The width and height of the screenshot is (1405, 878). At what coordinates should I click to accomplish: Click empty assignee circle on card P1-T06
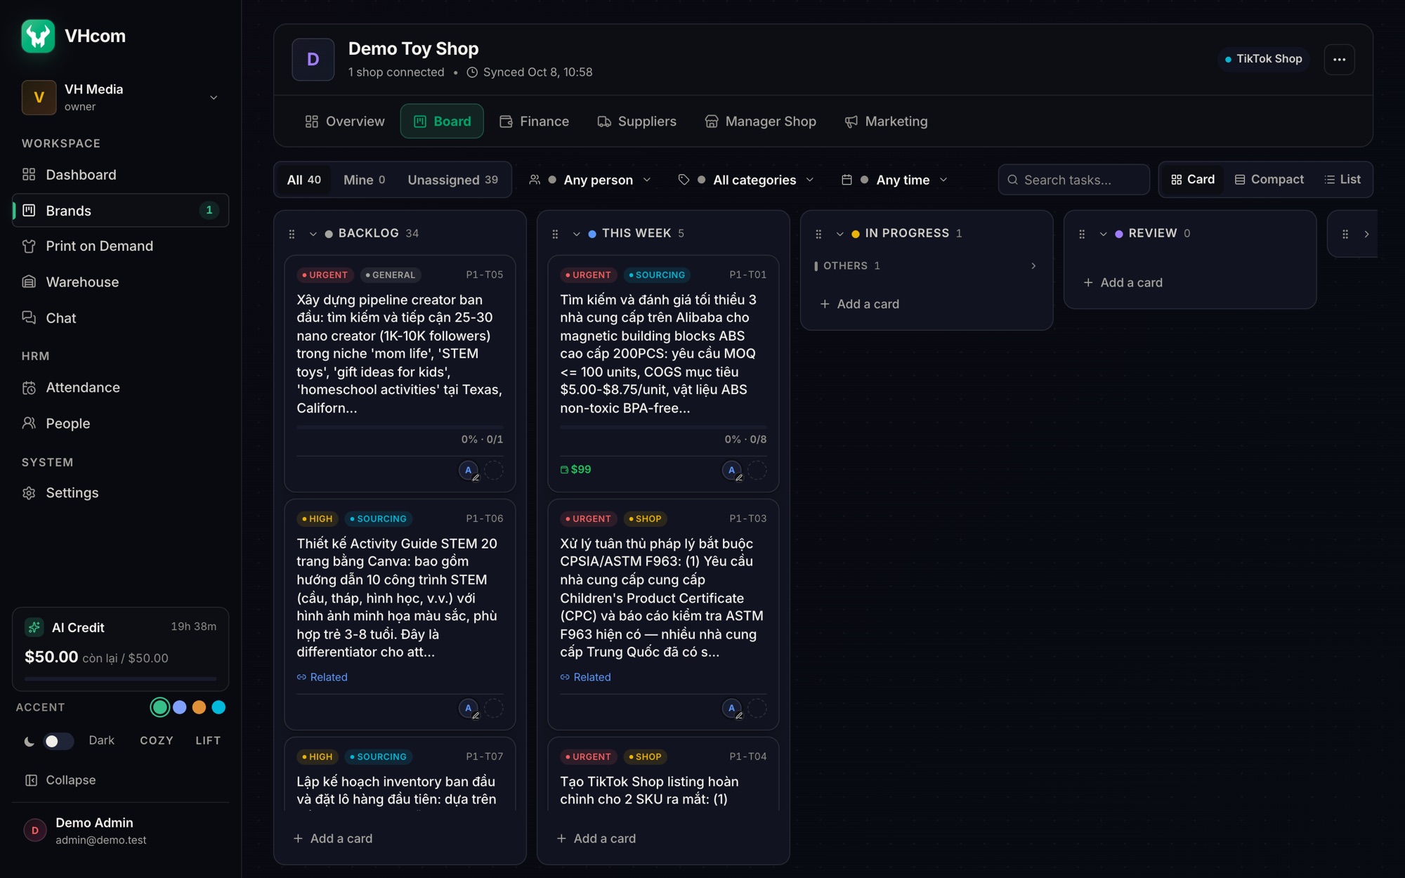point(494,709)
